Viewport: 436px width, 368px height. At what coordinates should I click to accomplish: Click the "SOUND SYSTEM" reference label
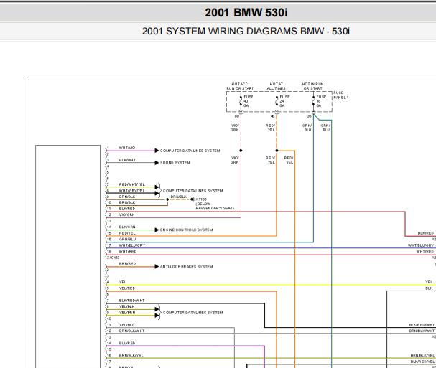click(175, 163)
